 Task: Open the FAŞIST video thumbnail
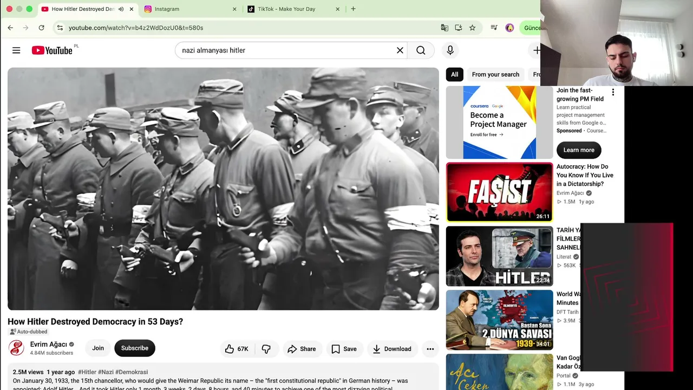[x=500, y=192]
